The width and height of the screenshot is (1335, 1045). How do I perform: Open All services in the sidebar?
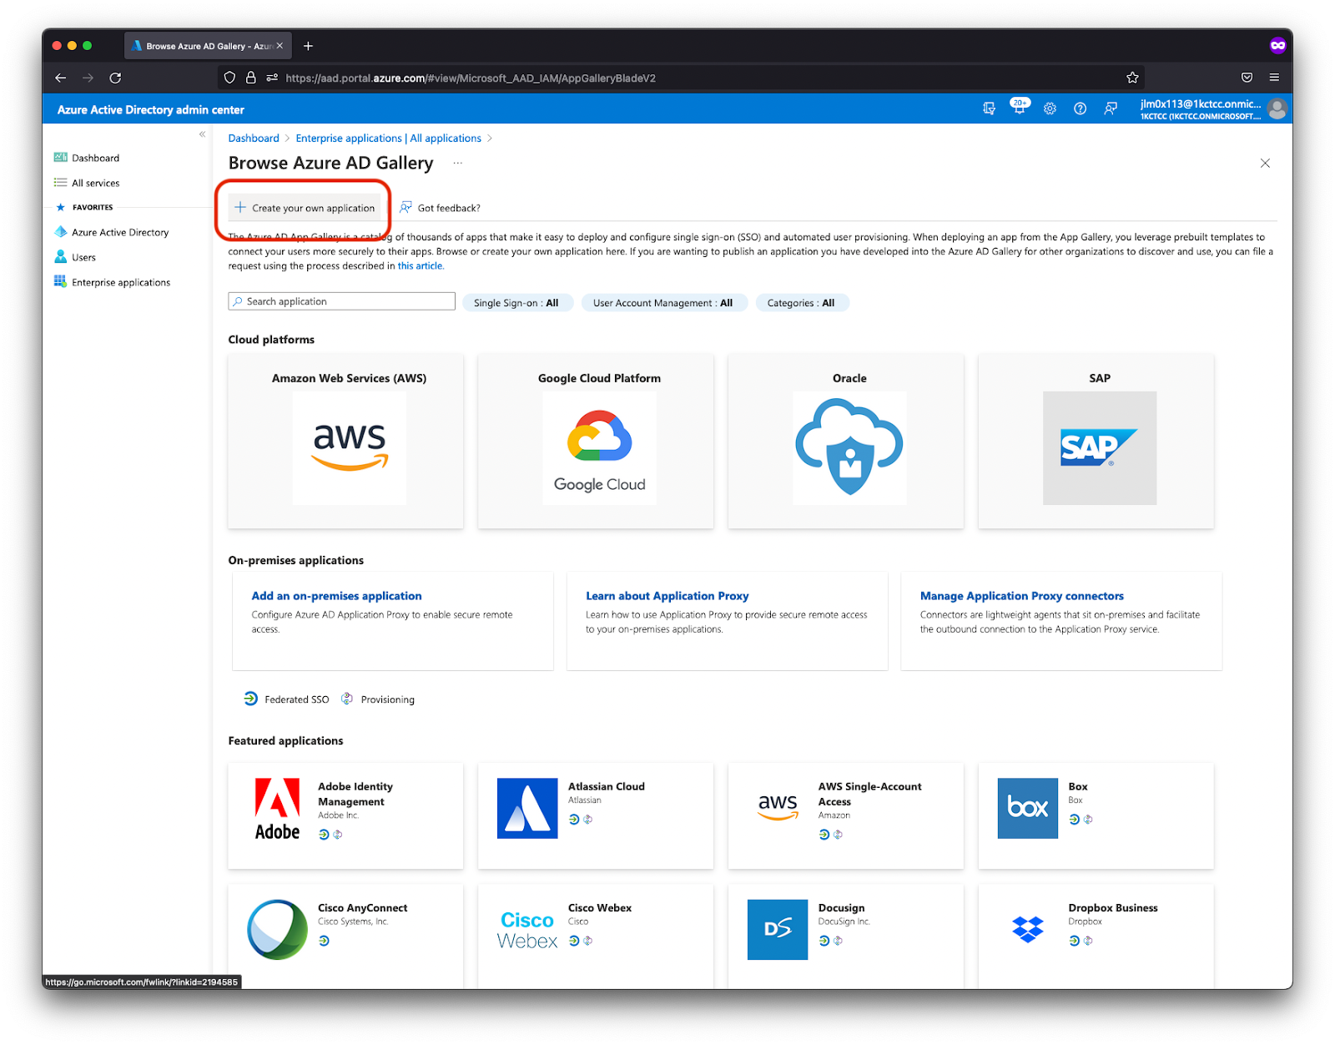point(87,183)
